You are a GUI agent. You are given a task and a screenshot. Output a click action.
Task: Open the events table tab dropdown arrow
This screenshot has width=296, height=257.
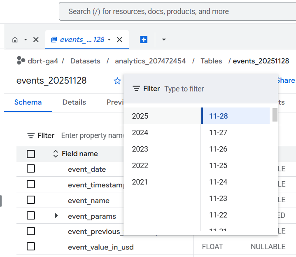(109, 40)
